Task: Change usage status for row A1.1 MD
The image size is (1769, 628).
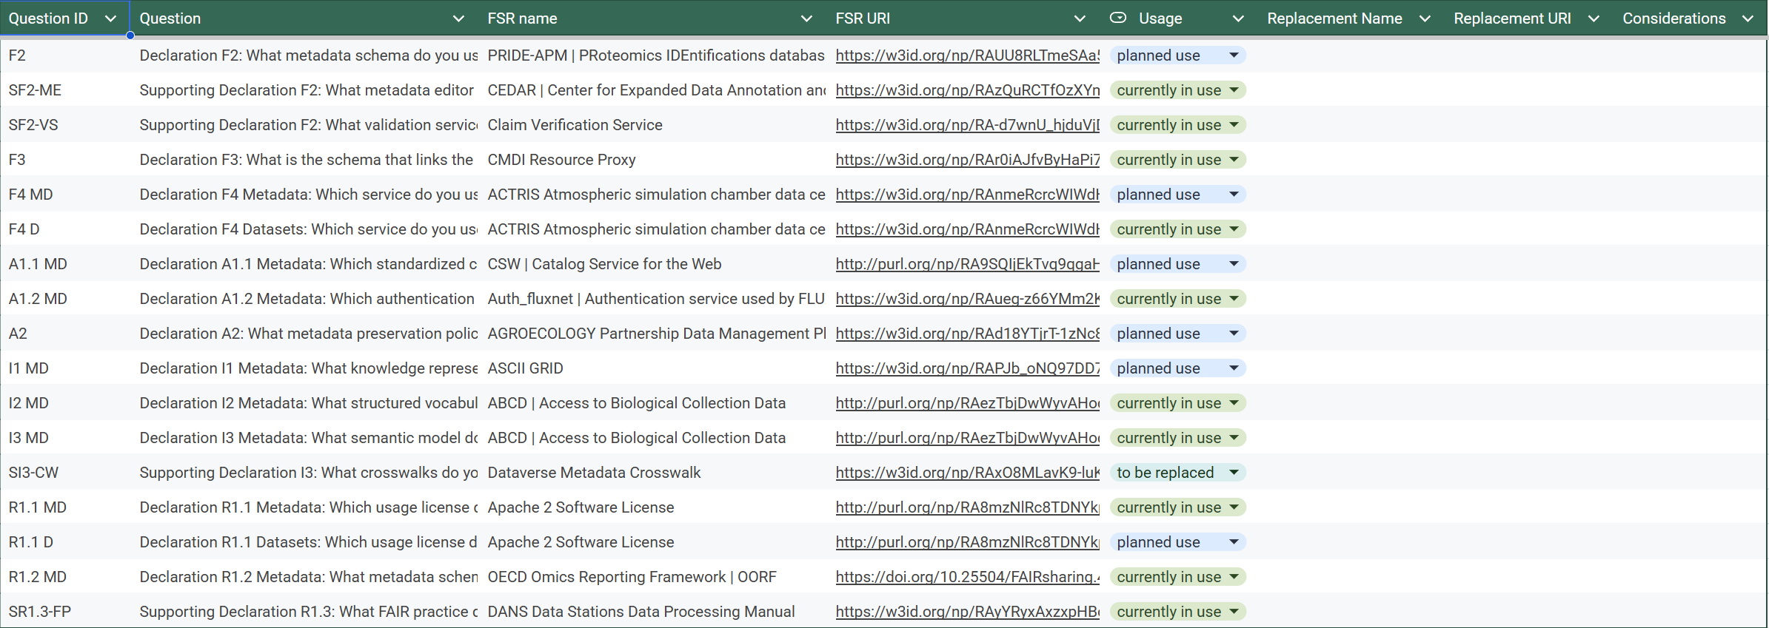Action: 1177,264
